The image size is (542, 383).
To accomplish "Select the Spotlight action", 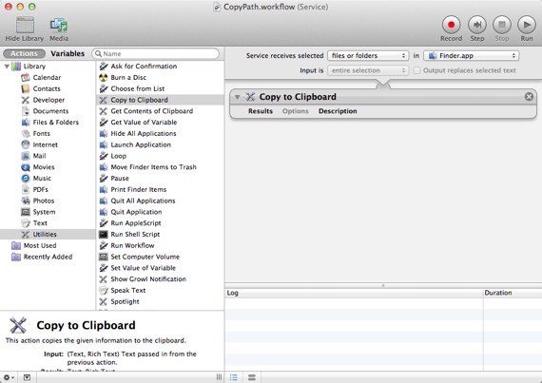I will pyautogui.click(x=125, y=301).
